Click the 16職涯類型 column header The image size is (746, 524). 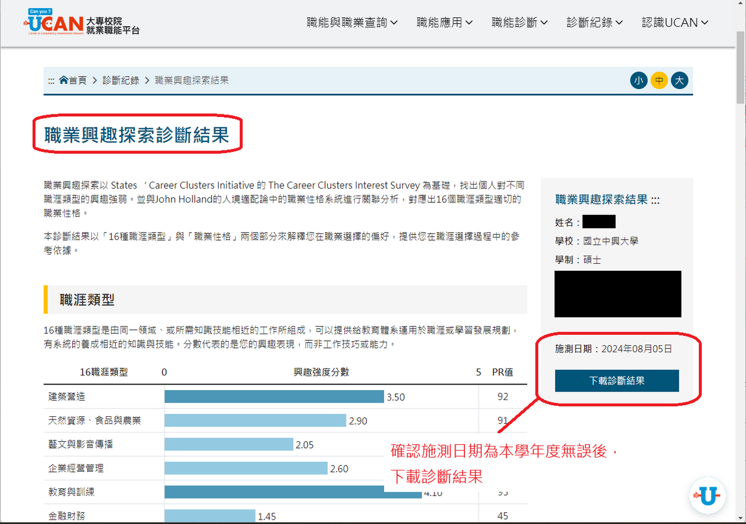click(104, 372)
